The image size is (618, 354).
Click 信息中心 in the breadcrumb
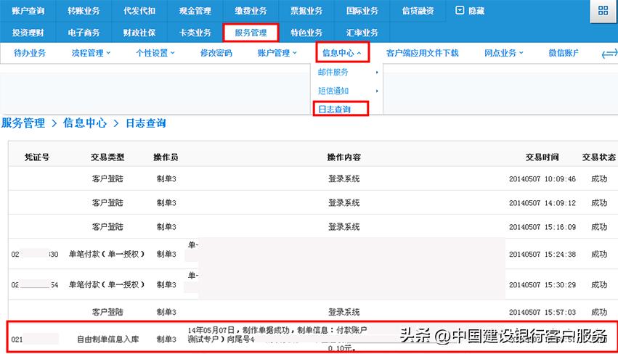tap(85, 123)
